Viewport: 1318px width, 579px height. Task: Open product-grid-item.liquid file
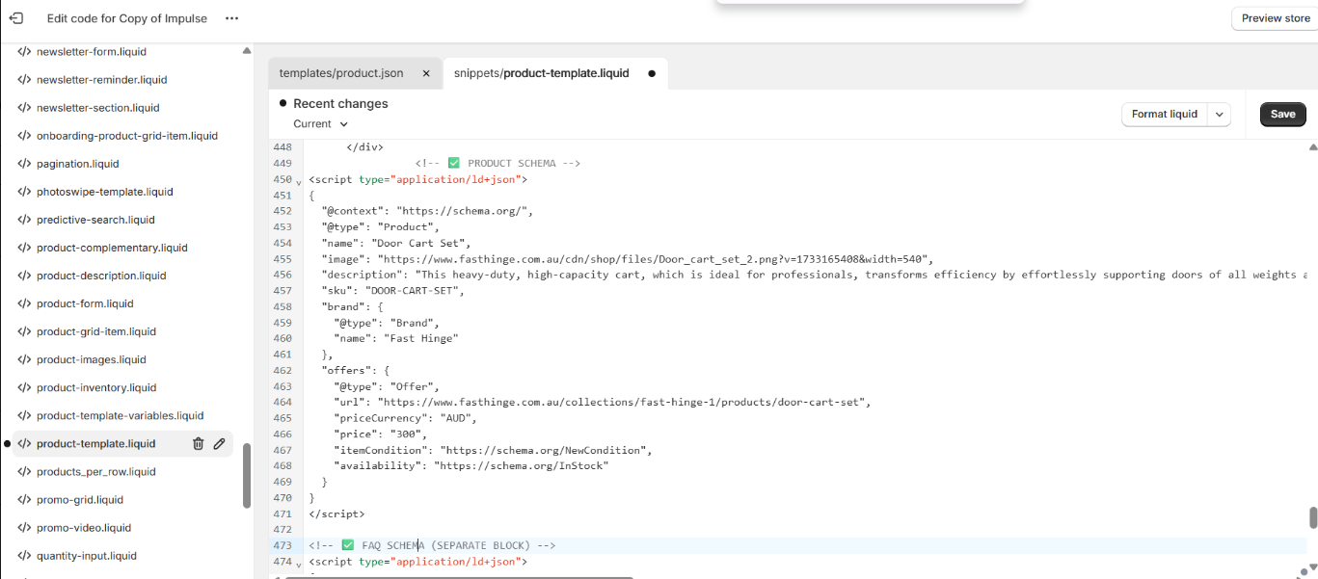(96, 331)
